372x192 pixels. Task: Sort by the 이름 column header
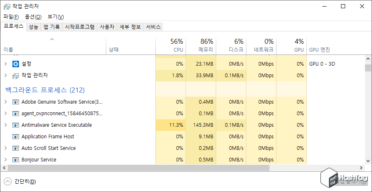(x=53, y=46)
